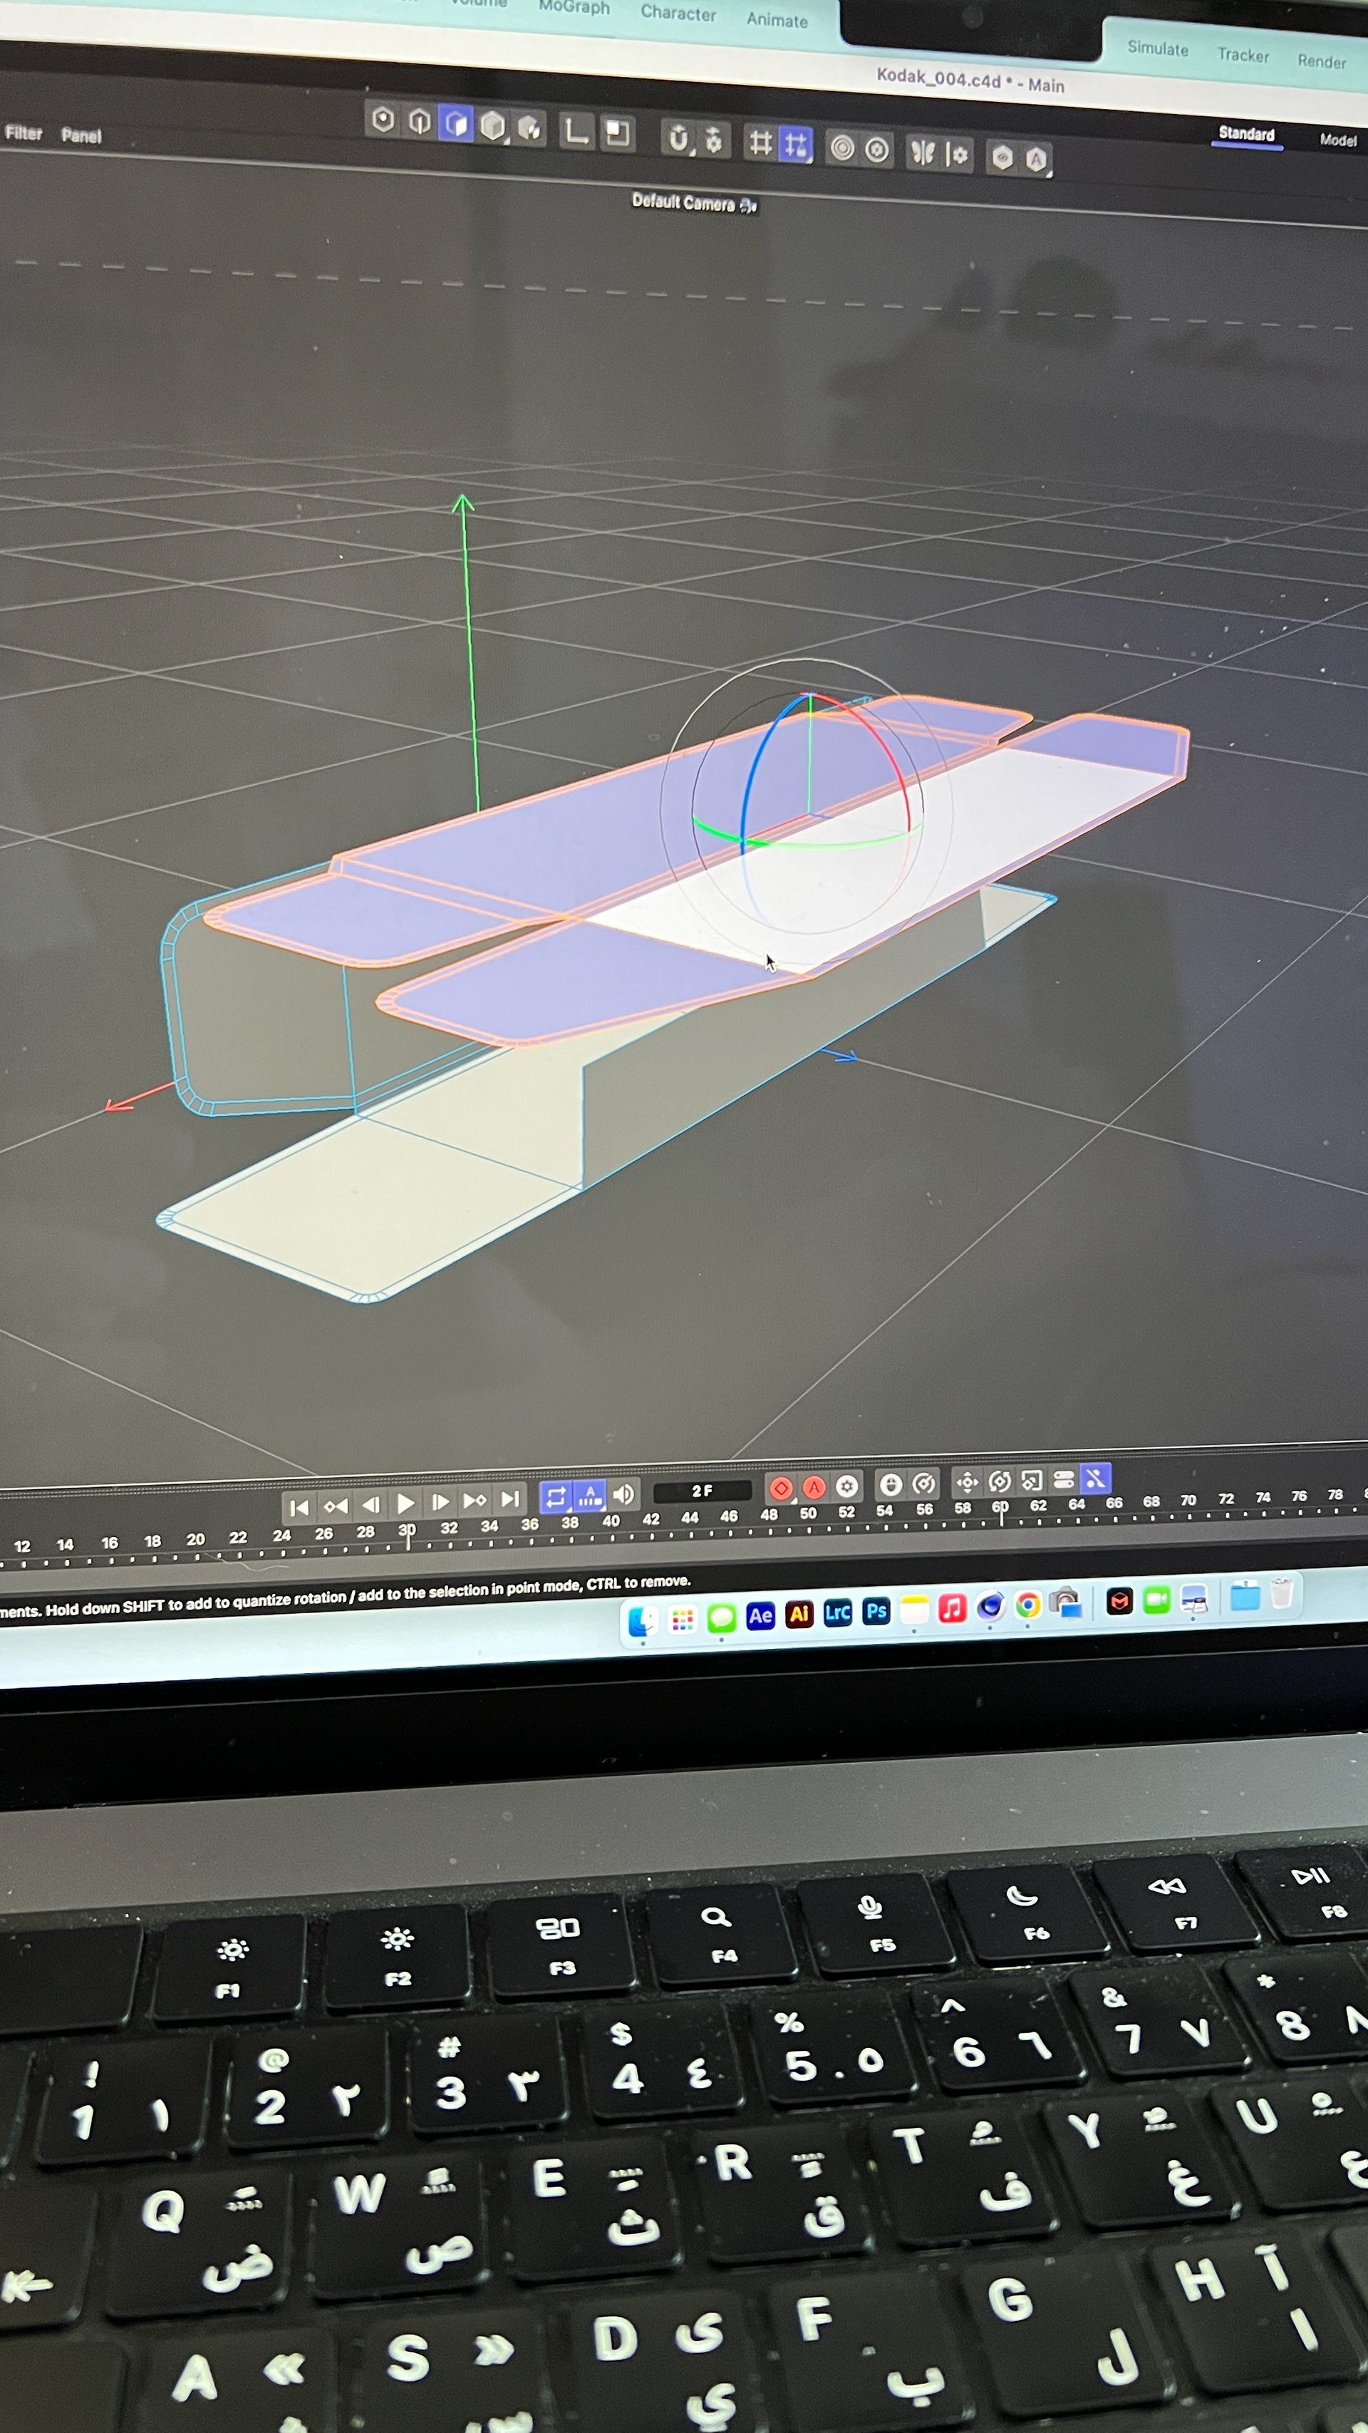Viewport: 1368px width, 2433px height.
Task: Click the hexagon A icon
Action: [x=1037, y=160]
